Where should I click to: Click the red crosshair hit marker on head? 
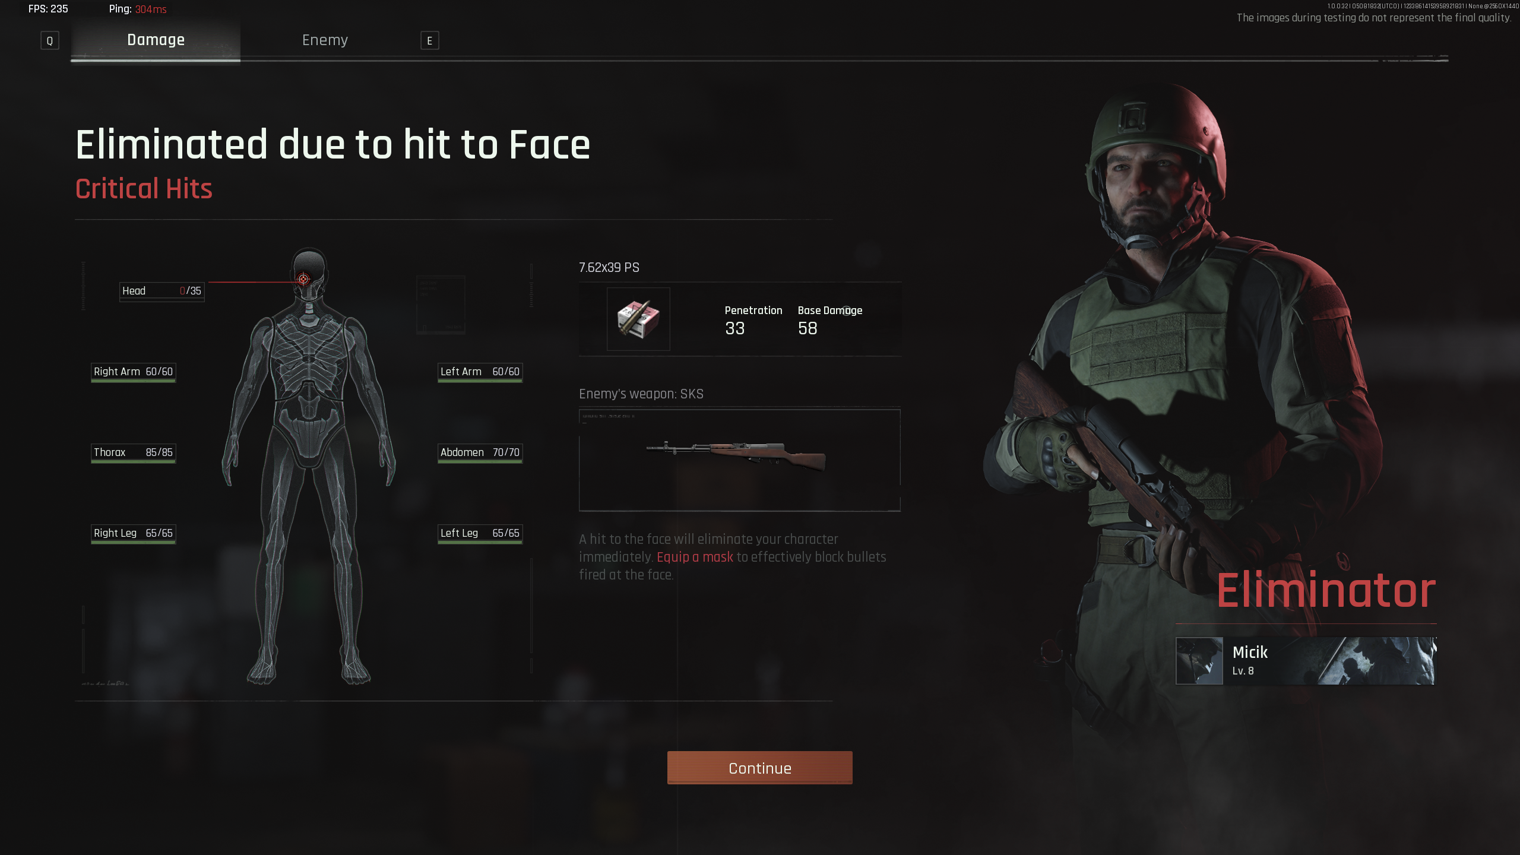pyautogui.click(x=303, y=278)
